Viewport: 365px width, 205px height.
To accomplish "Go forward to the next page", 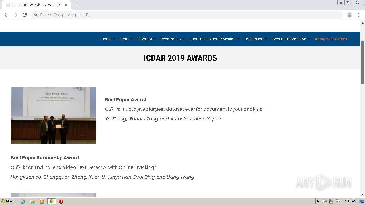I will 15,15.
